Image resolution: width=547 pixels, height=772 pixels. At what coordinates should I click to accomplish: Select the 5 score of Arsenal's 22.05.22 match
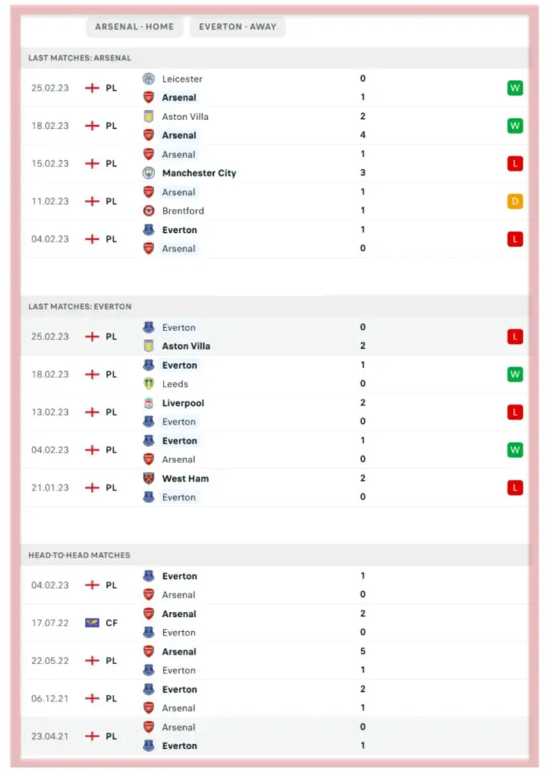pyautogui.click(x=363, y=652)
